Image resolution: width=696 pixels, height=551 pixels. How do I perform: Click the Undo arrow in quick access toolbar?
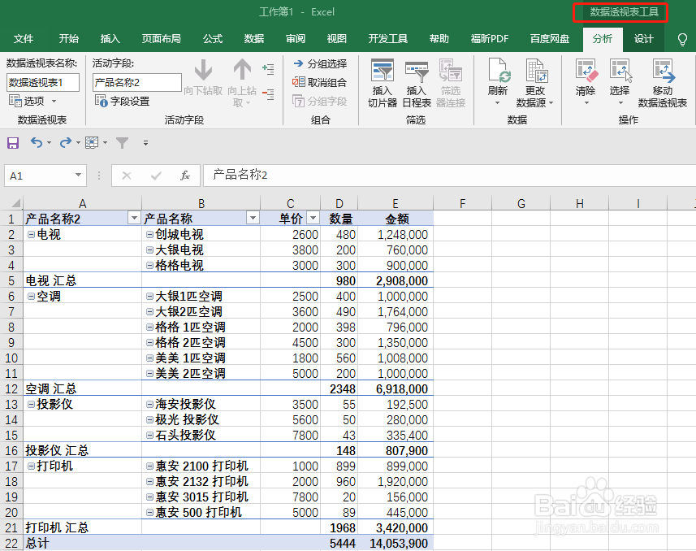click(x=36, y=143)
